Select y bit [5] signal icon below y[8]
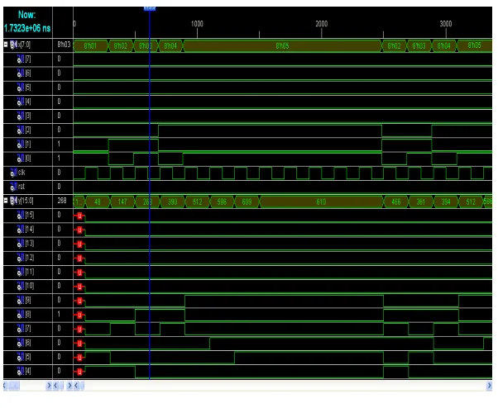 tap(21, 357)
